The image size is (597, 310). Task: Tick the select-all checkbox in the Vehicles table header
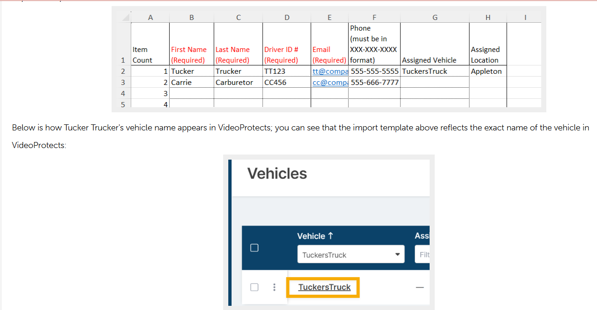click(254, 248)
